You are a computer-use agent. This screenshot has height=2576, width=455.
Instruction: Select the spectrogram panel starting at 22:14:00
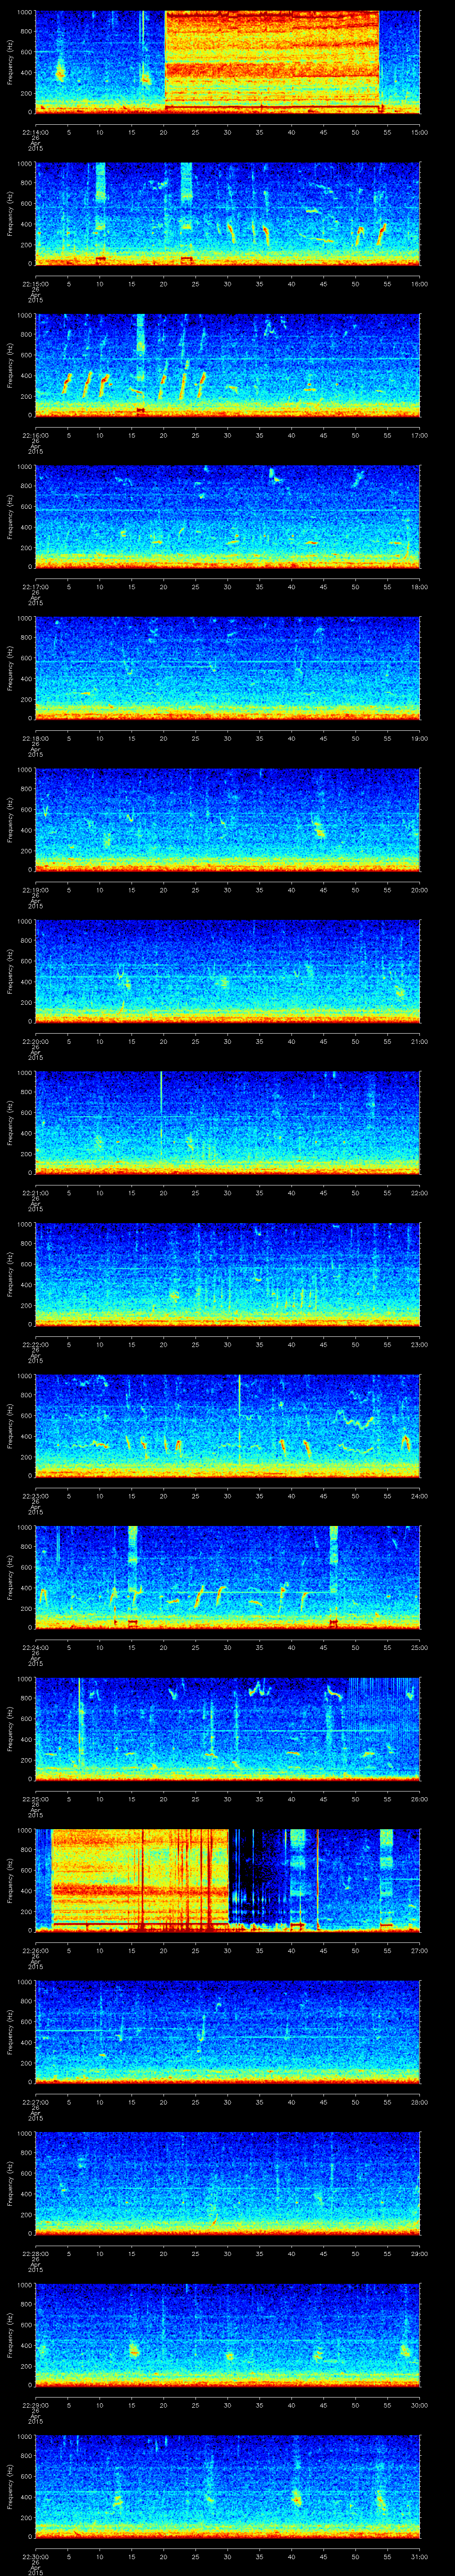(228, 62)
